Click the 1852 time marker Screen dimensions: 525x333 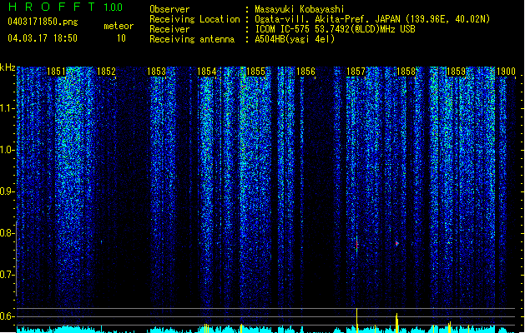(x=106, y=72)
